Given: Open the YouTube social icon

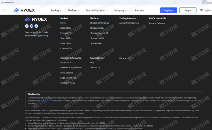Looking at the screenshot, I should [32, 26].
